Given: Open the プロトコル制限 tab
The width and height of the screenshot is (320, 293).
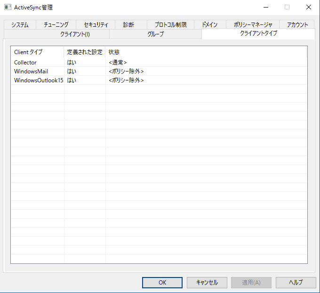Looking at the screenshot, I should pyautogui.click(x=171, y=24).
